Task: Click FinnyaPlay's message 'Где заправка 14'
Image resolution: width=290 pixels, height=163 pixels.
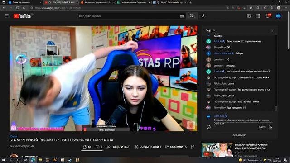Action: coord(237,108)
